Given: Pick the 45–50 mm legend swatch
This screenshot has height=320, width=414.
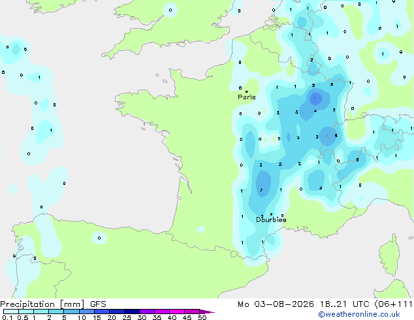Looking at the screenshot, I should tap(192, 312).
